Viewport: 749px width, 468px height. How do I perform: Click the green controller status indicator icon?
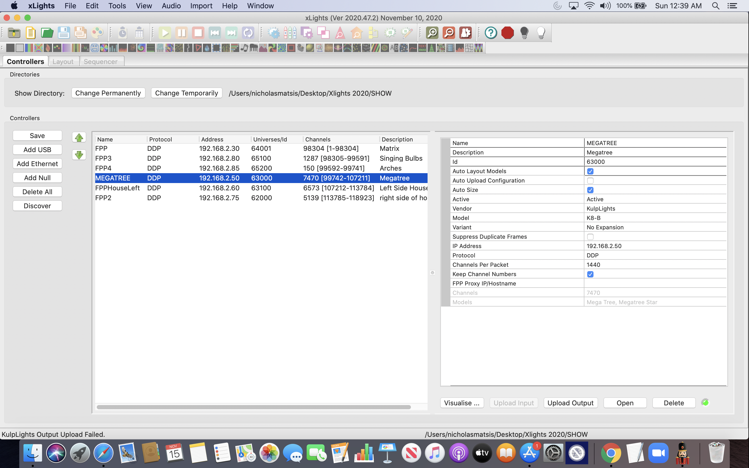point(705,402)
